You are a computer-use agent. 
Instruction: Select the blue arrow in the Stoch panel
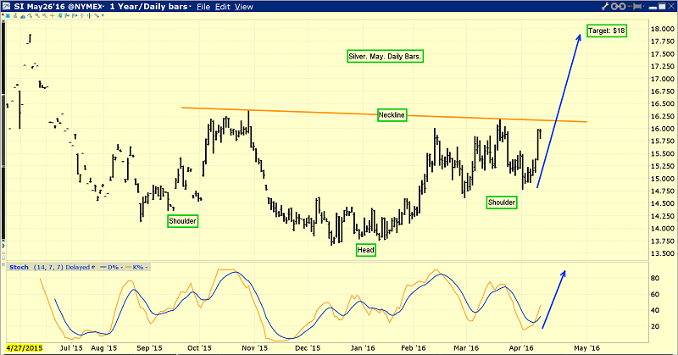click(553, 299)
